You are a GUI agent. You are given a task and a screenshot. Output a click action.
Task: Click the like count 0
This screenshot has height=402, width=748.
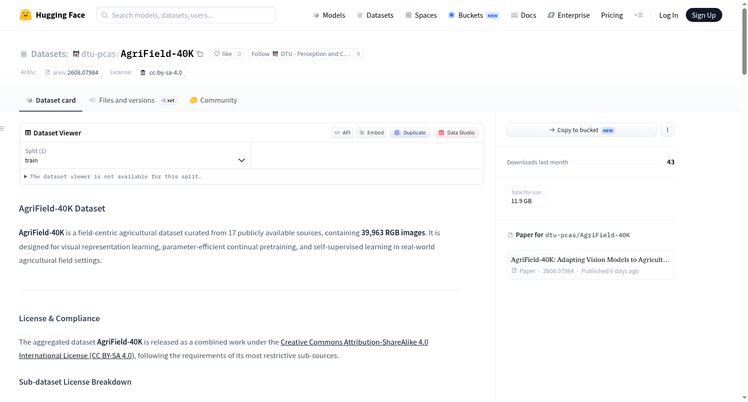coord(239,54)
